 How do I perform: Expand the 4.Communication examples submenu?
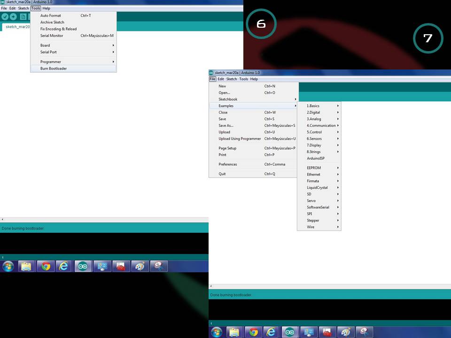point(319,126)
